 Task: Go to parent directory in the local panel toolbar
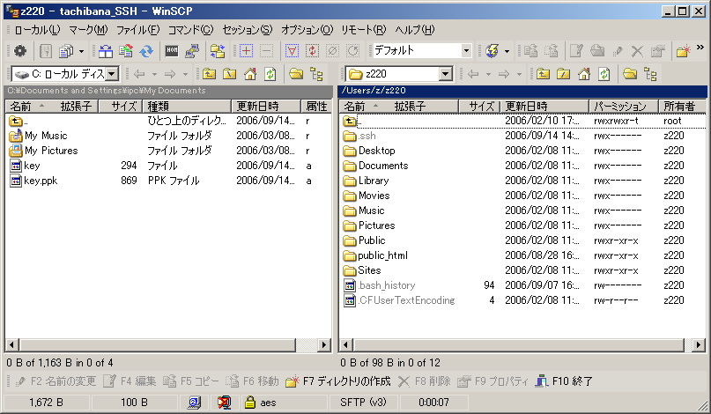(209, 73)
